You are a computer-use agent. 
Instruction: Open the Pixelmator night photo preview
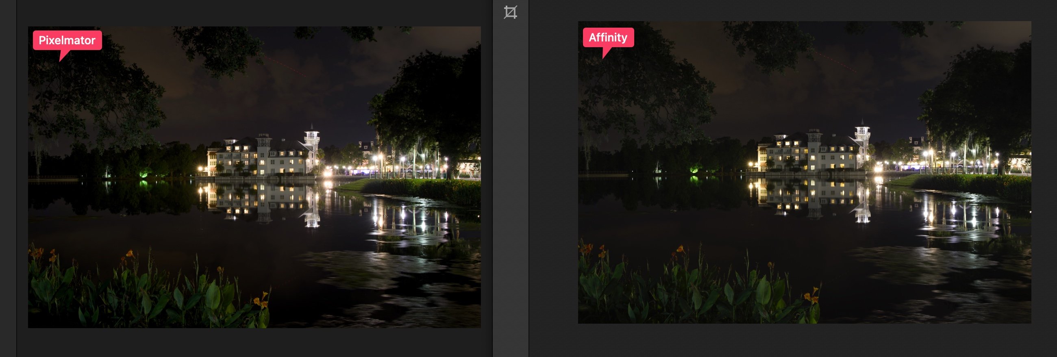click(254, 177)
